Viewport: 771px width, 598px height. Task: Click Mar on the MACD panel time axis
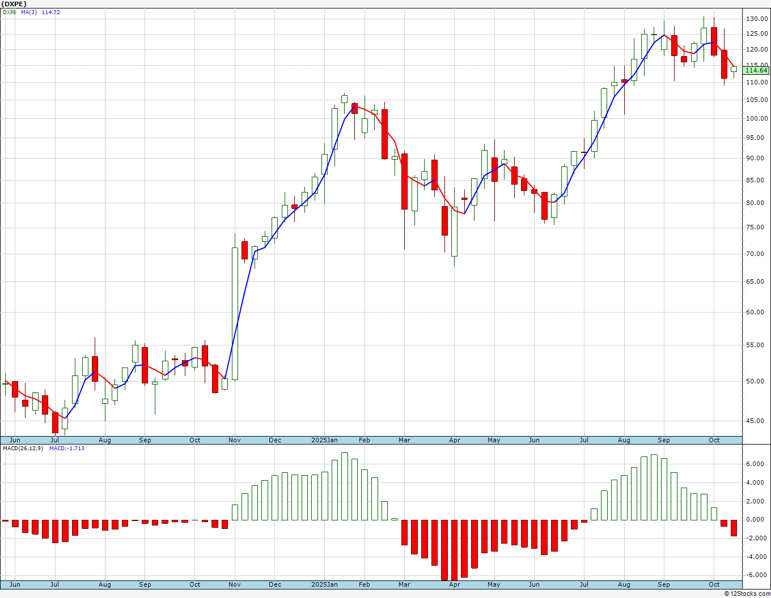click(x=404, y=584)
